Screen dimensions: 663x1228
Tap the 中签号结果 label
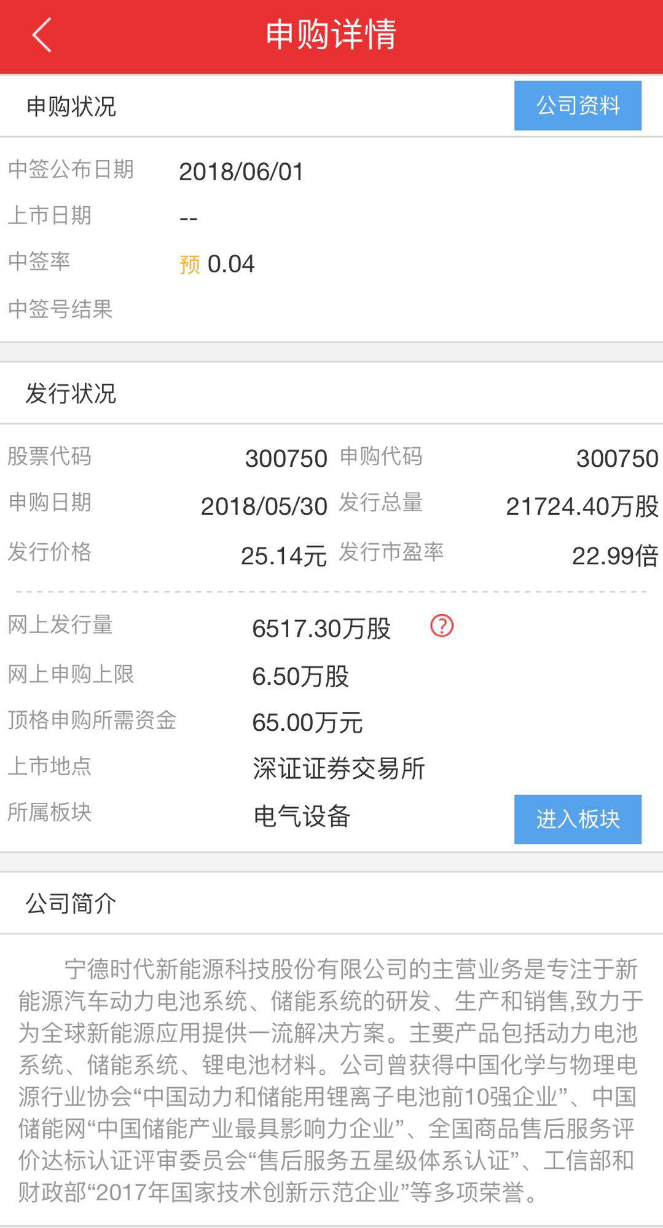tap(60, 309)
